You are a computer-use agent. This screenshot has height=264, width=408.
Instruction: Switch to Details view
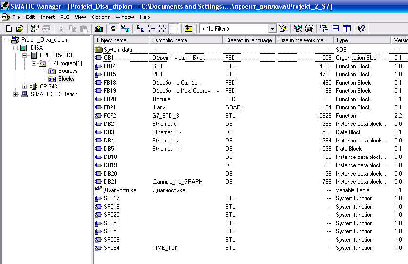(x=174, y=29)
